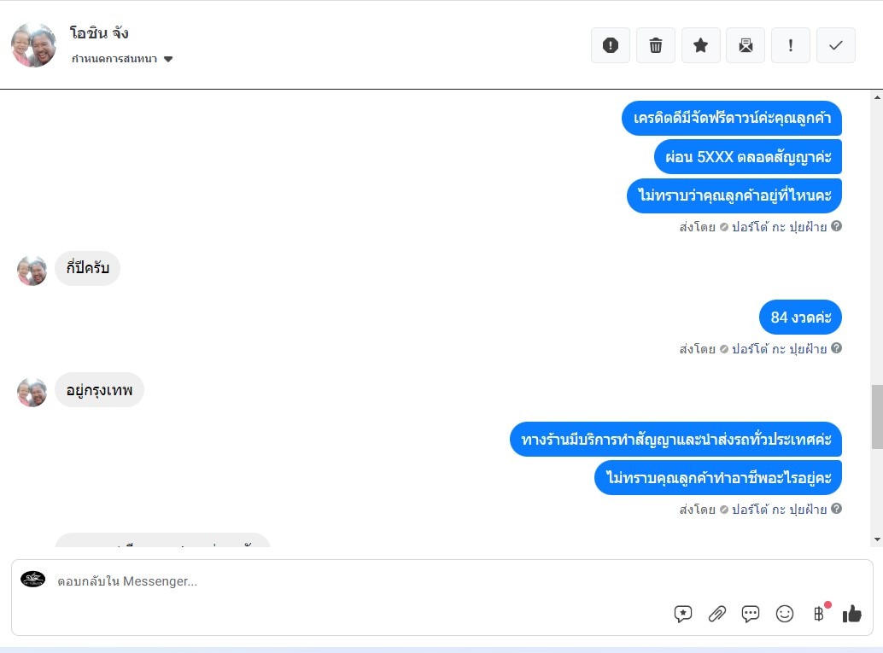Attach a file with paperclip icon
Screen dimensions: 883x653
[x=716, y=614]
